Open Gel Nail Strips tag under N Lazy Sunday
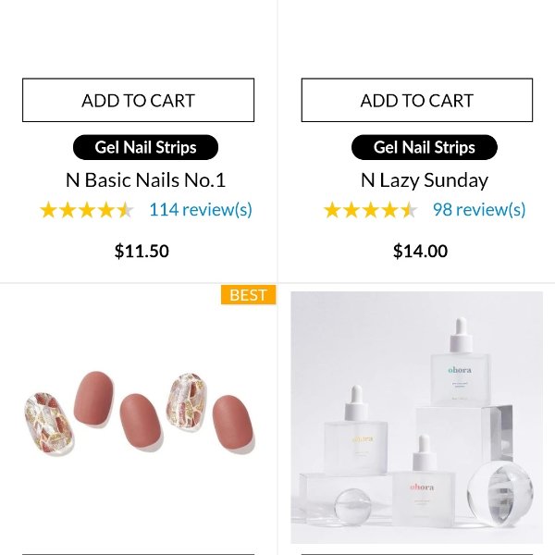The height and width of the screenshot is (555, 555). [425, 147]
